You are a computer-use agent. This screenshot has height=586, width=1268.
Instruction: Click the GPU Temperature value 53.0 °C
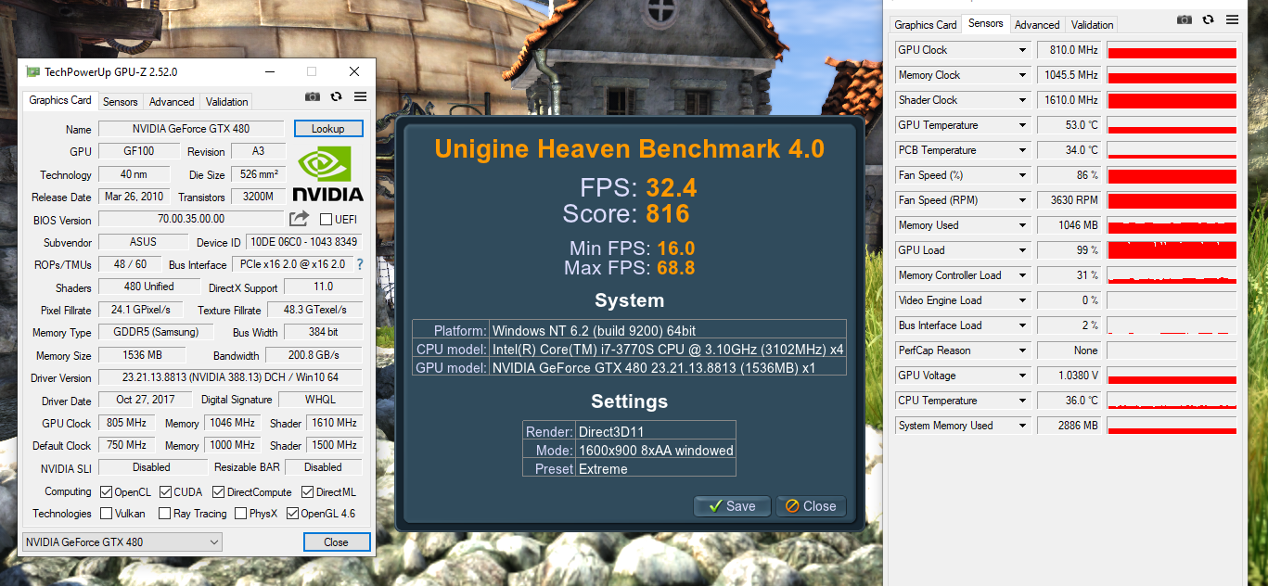tap(1069, 125)
